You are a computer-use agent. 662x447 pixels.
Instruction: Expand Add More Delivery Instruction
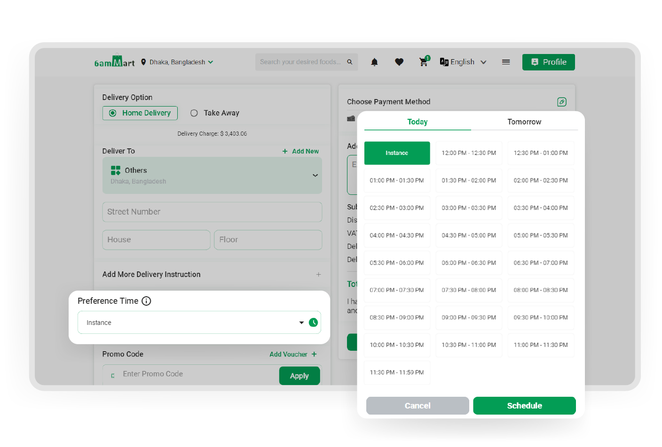(318, 274)
